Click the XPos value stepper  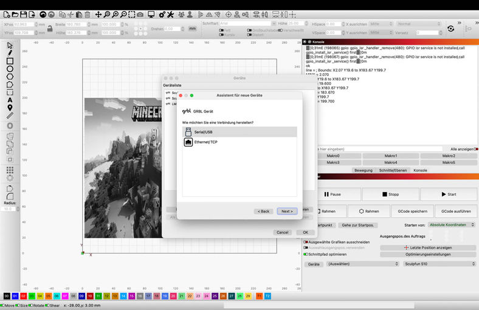[x=36, y=24]
